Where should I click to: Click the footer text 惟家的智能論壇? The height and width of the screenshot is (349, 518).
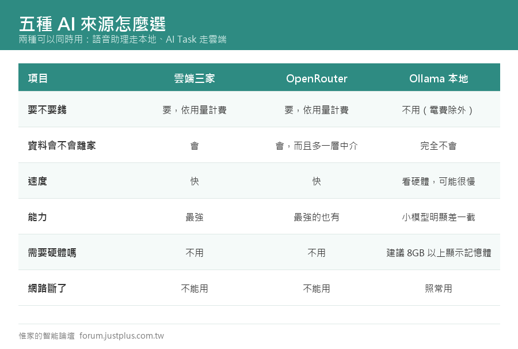point(47,336)
